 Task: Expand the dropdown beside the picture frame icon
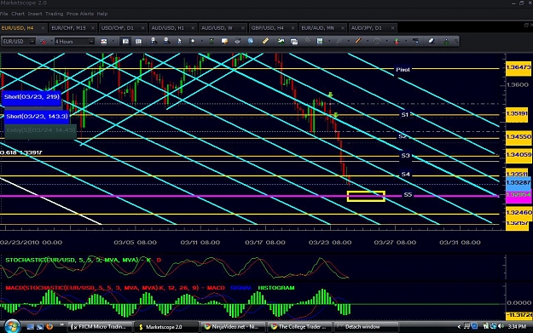(x=329, y=42)
